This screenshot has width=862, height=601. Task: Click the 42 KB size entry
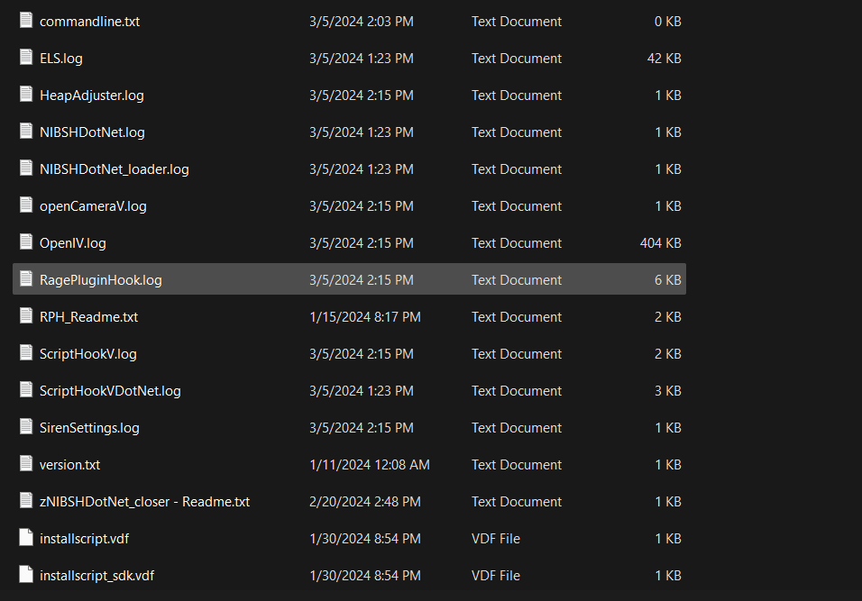(665, 59)
